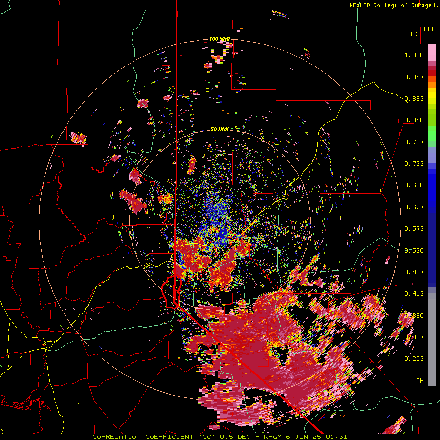Click the 0.360 scale value
440x440 pixels.
tap(414, 316)
